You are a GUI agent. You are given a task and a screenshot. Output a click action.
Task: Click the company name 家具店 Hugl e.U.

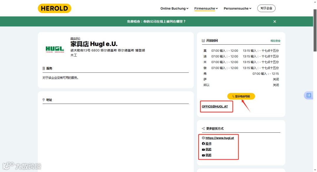coord(94,44)
